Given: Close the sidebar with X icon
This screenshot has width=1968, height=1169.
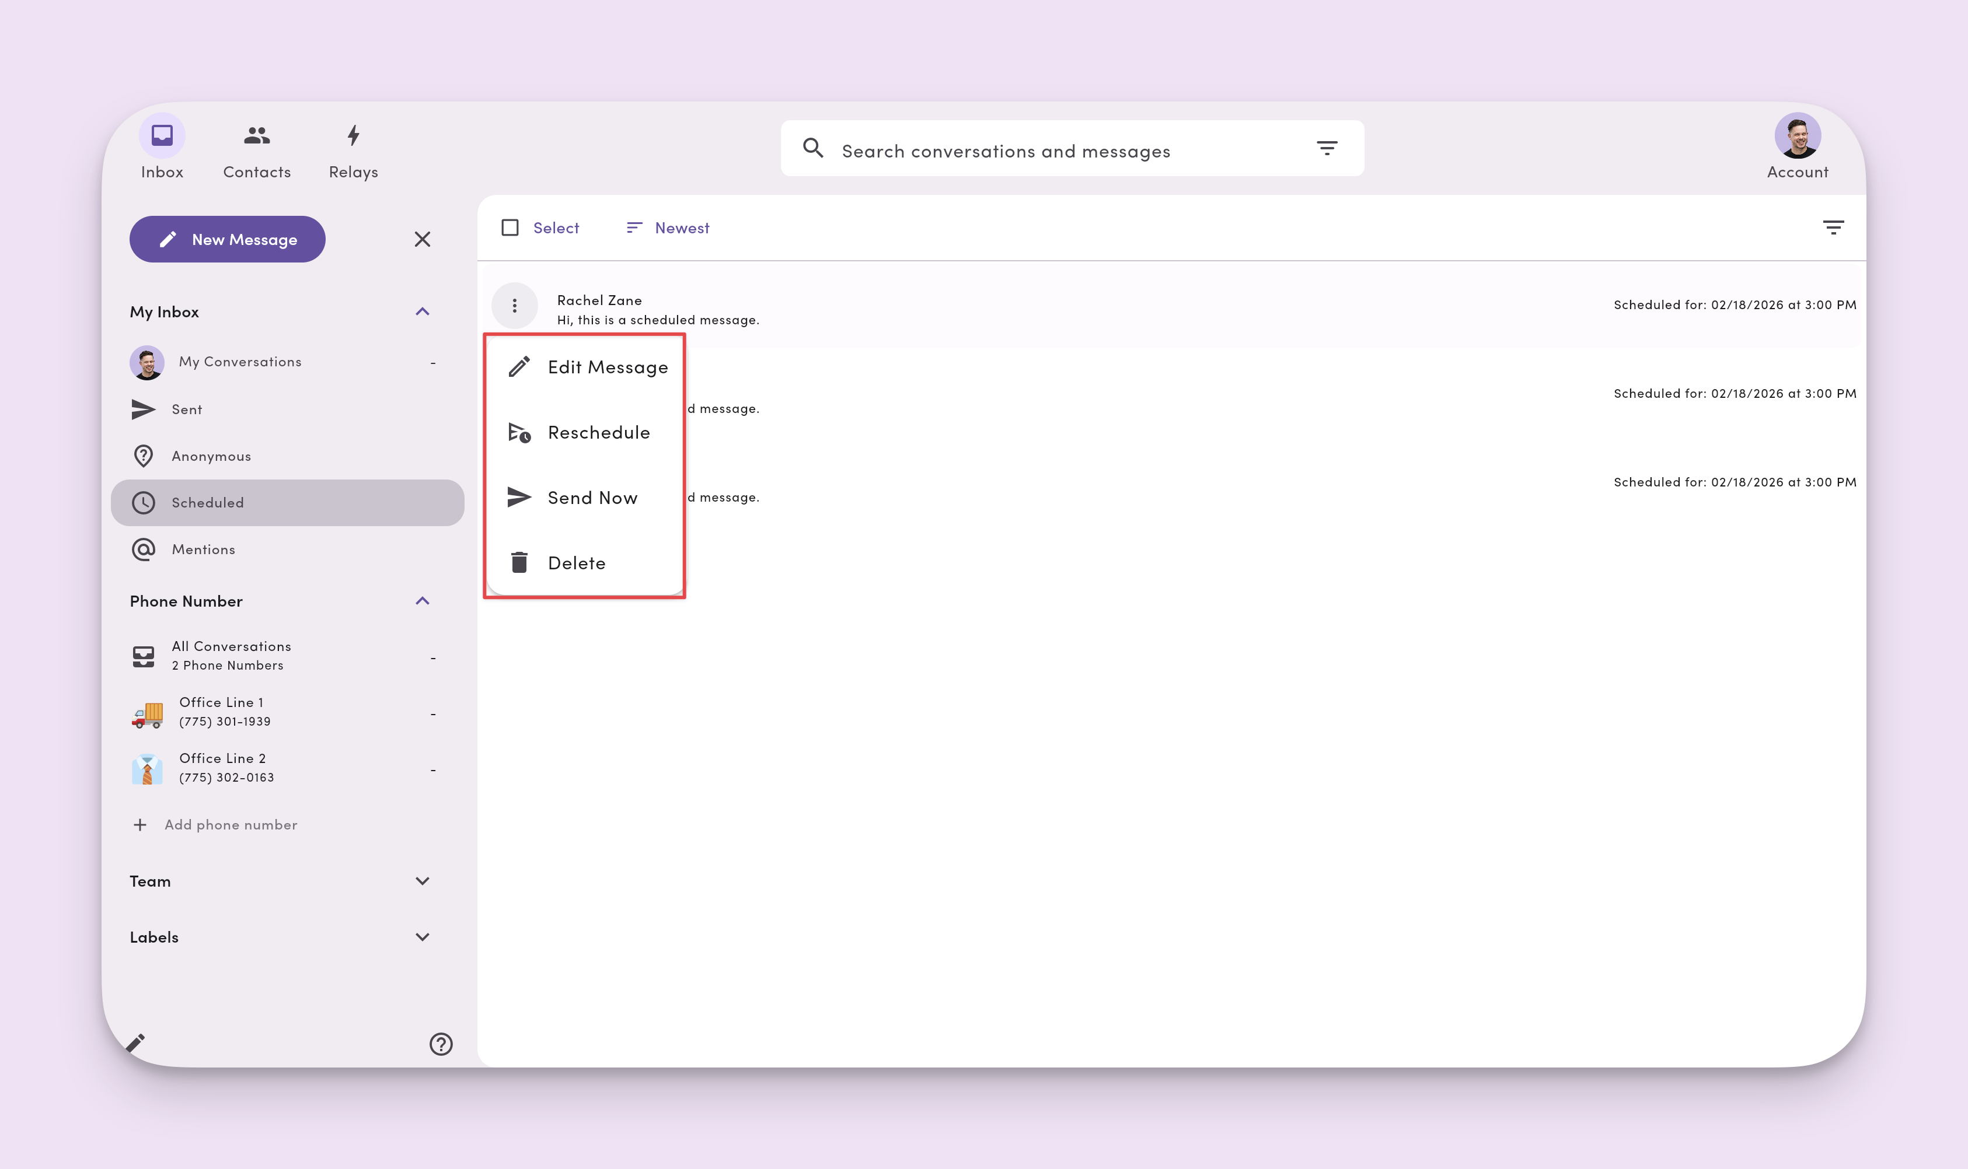Looking at the screenshot, I should (x=423, y=240).
